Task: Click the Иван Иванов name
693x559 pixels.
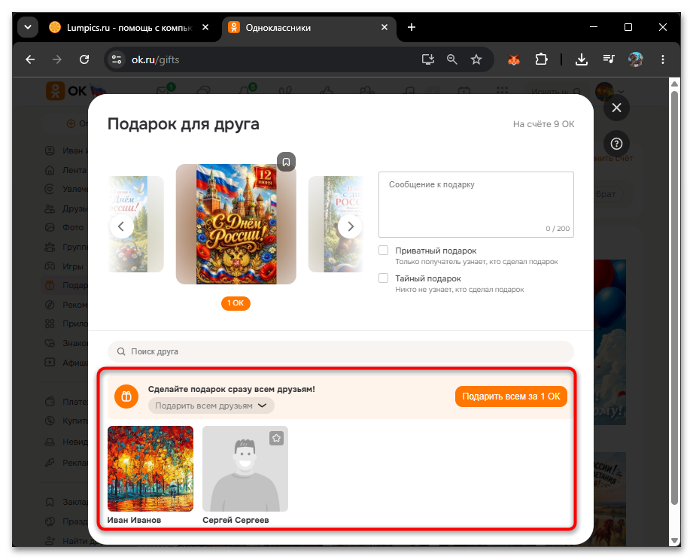Action: (x=135, y=520)
